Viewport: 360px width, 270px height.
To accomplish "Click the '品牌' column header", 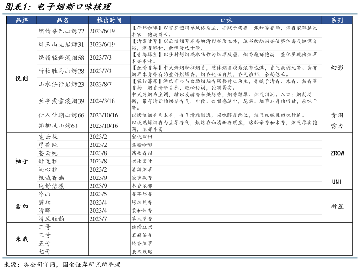I will 22,20.
